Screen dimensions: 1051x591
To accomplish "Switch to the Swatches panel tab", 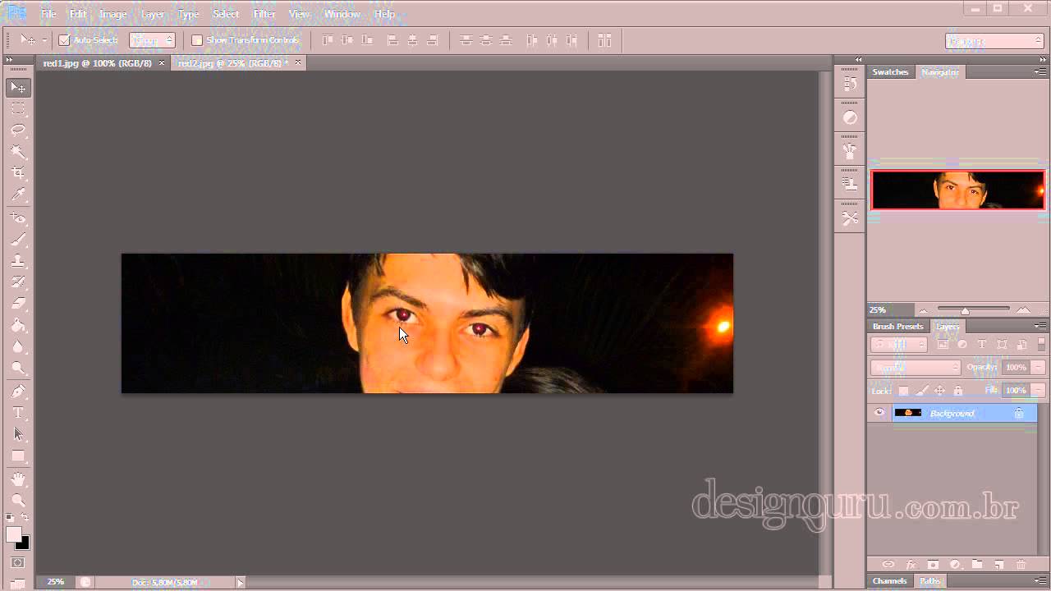I will tap(890, 72).
